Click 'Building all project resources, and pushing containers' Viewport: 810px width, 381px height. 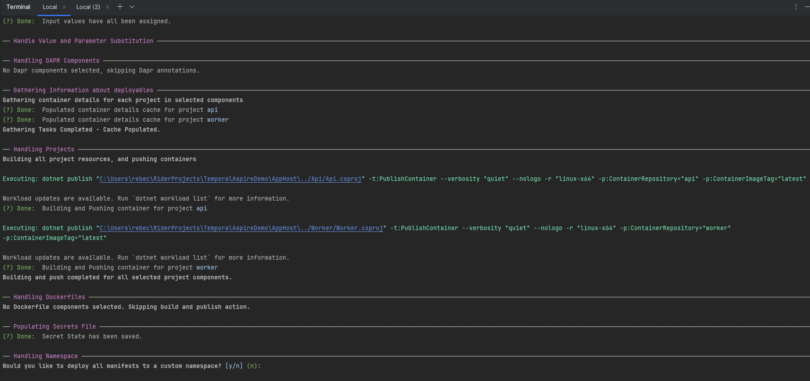[x=100, y=159]
